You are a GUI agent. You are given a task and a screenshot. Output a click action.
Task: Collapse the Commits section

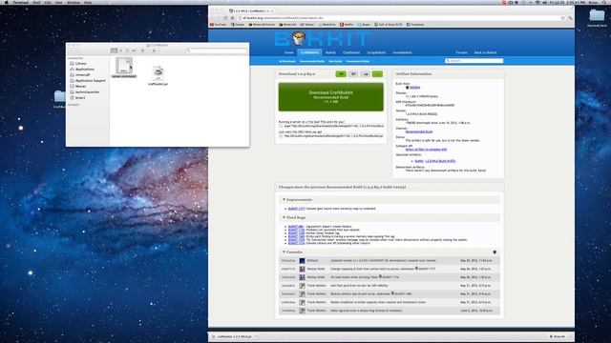pyautogui.click(x=284, y=252)
